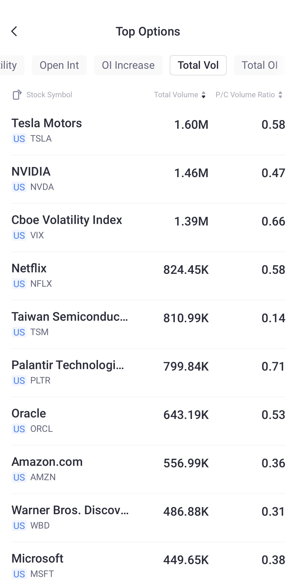
Task: Open the Microsoft MSFT row
Action: [x=148, y=566]
